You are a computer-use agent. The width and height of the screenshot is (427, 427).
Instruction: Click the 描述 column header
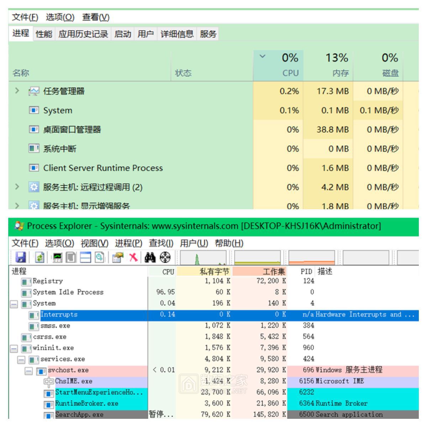click(x=367, y=272)
